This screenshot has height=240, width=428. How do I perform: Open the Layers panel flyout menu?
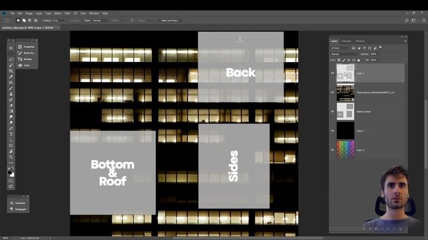405,41
